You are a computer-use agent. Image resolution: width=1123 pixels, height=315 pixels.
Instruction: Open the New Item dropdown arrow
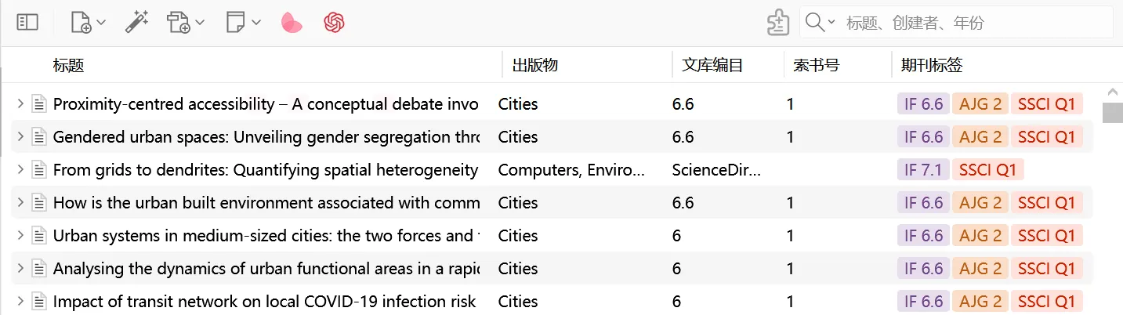pos(101,24)
